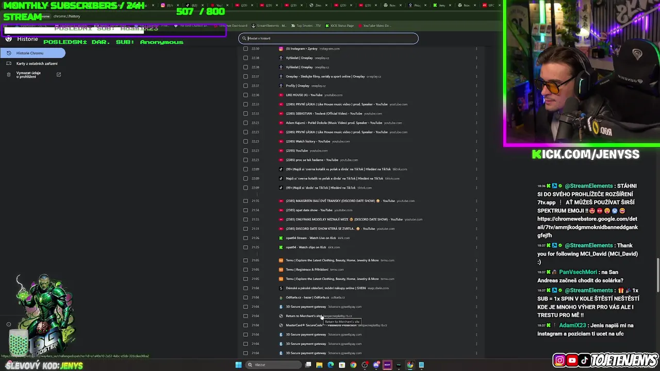This screenshot has height=371, width=660.
Task: Click the Windows Start button in taskbar
Action: pyautogui.click(x=238, y=365)
